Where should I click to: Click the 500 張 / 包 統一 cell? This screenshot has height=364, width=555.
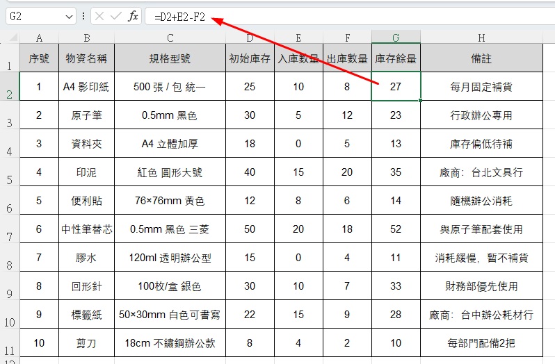point(170,87)
